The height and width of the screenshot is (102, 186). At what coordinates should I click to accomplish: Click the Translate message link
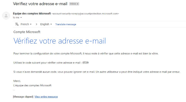point(66,24)
